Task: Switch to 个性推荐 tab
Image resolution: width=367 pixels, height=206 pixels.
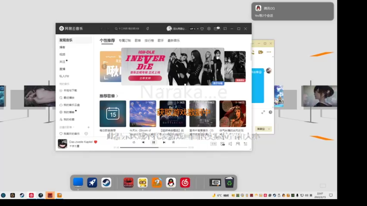Action: pyautogui.click(x=107, y=41)
